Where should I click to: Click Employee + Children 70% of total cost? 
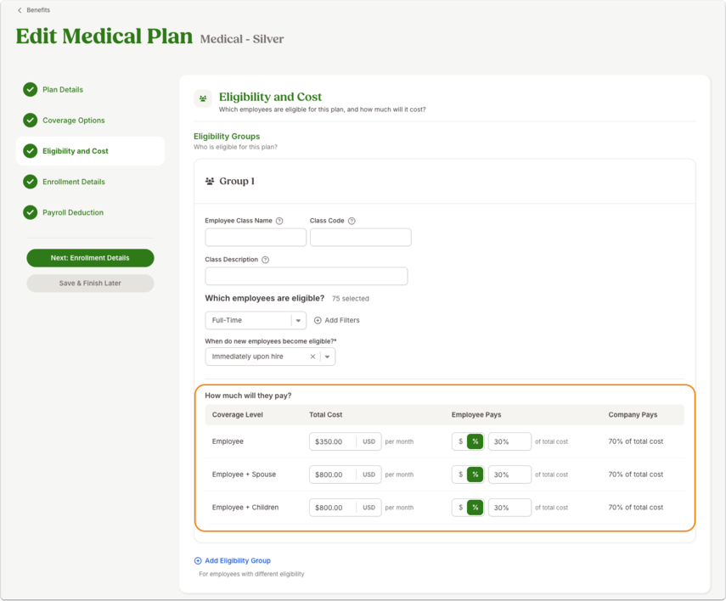636,508
